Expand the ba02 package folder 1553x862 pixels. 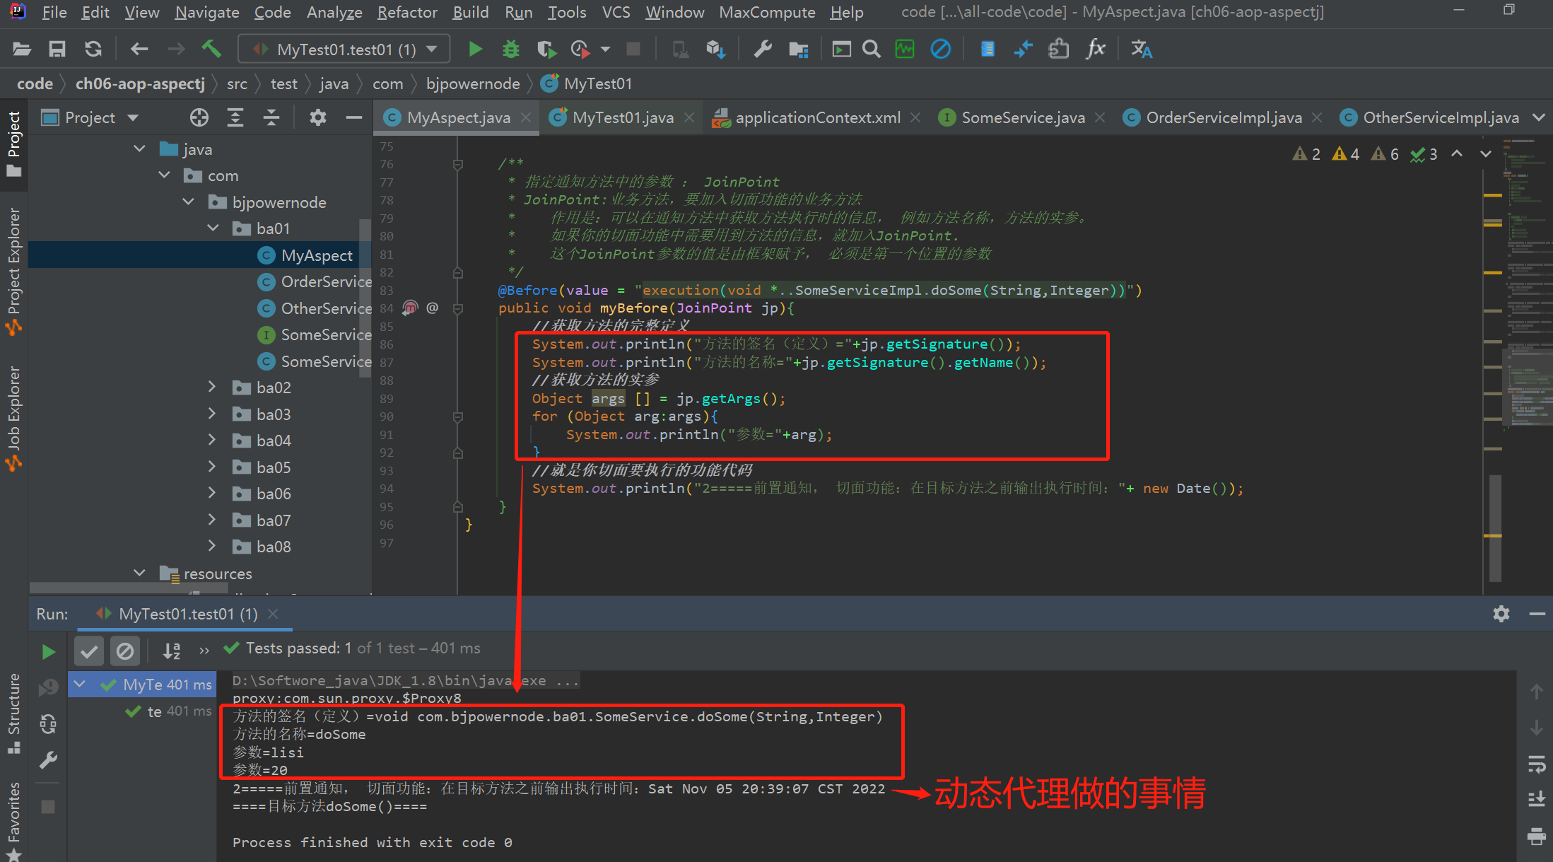[x=211, y=387]
